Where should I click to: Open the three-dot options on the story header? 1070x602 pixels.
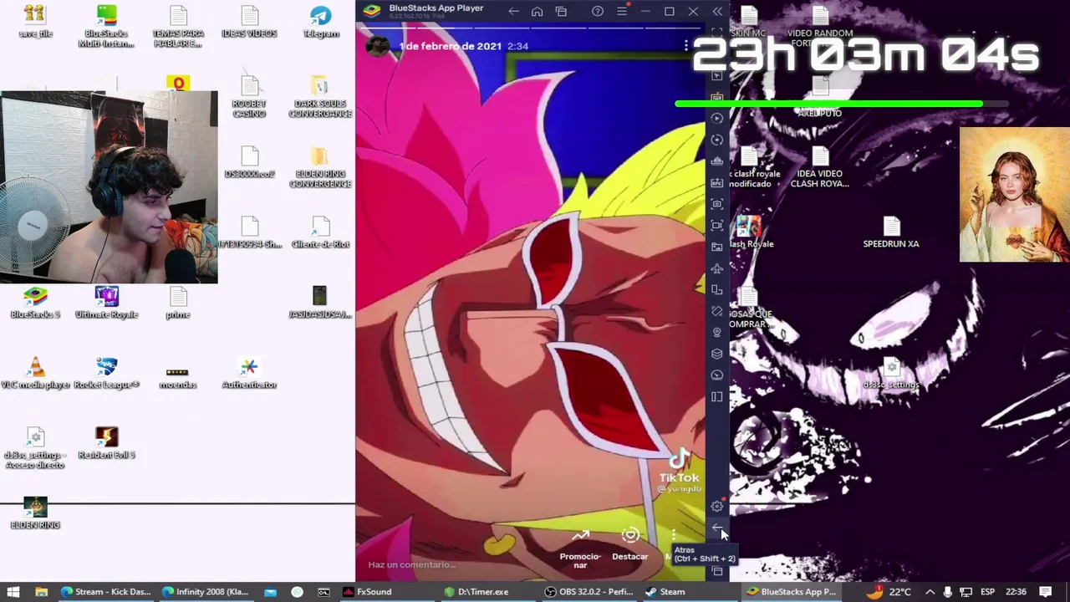tap(686, 46)
